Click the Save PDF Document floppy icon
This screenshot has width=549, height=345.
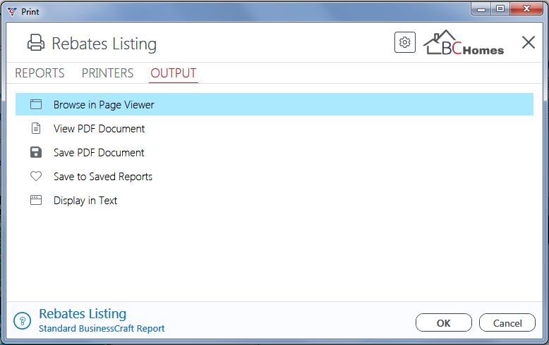(x=36, y=152)
